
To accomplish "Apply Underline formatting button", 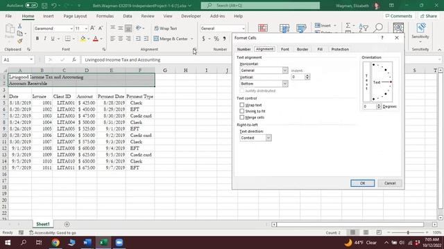I will click(53, 39).
